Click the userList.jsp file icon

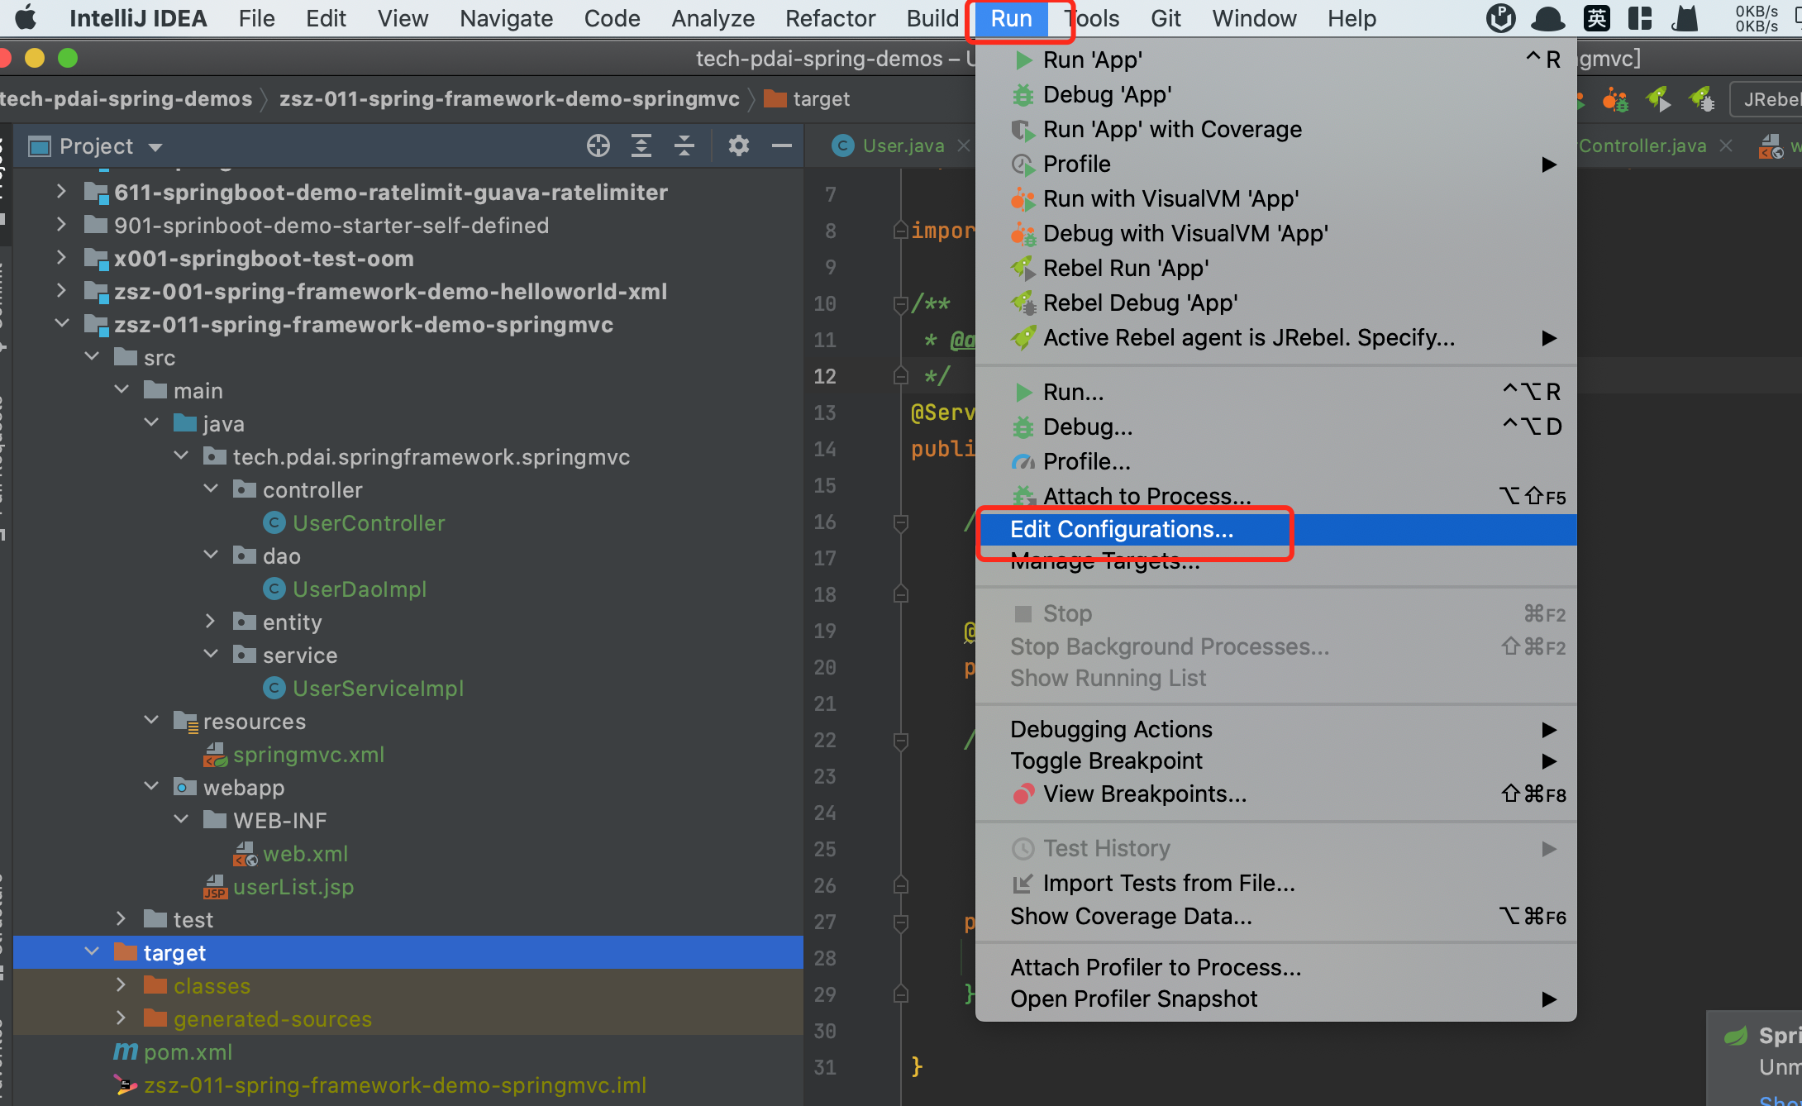pos(215,887)
